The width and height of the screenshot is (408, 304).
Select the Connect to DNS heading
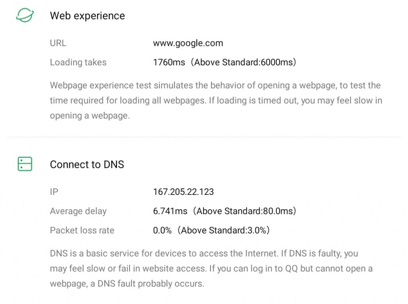click(87, 164)
